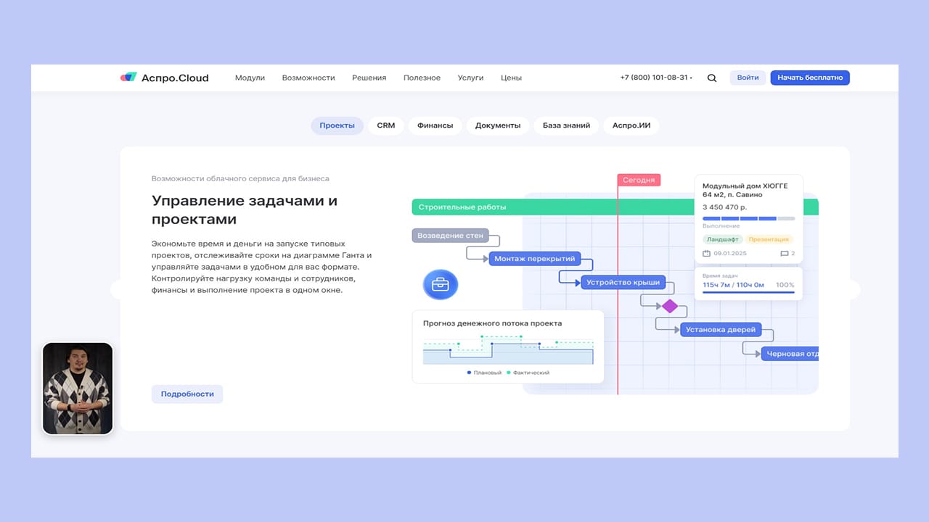Click the Аспро.Cloud logo

(x=165, y=78)
